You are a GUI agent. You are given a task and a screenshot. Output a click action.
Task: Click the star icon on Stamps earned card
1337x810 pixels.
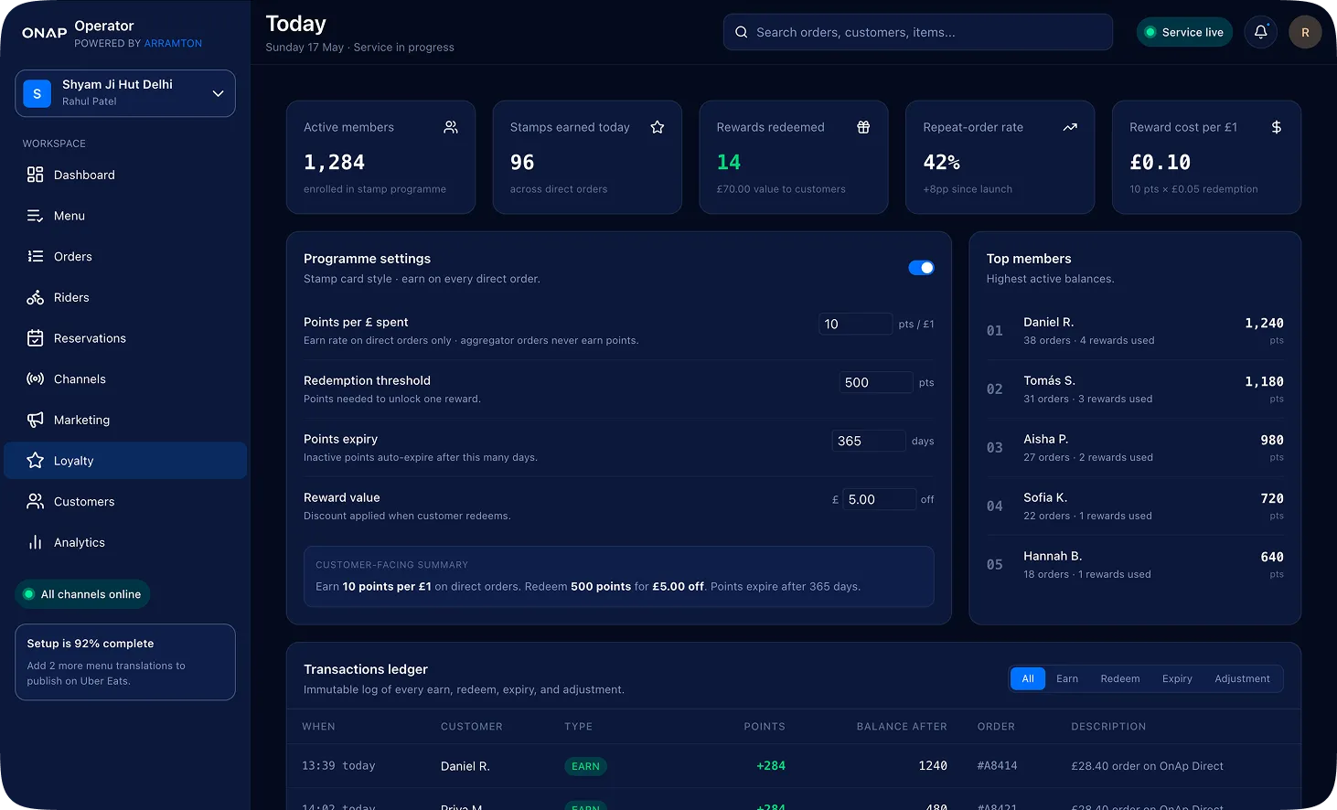click(x=657, y=127)
